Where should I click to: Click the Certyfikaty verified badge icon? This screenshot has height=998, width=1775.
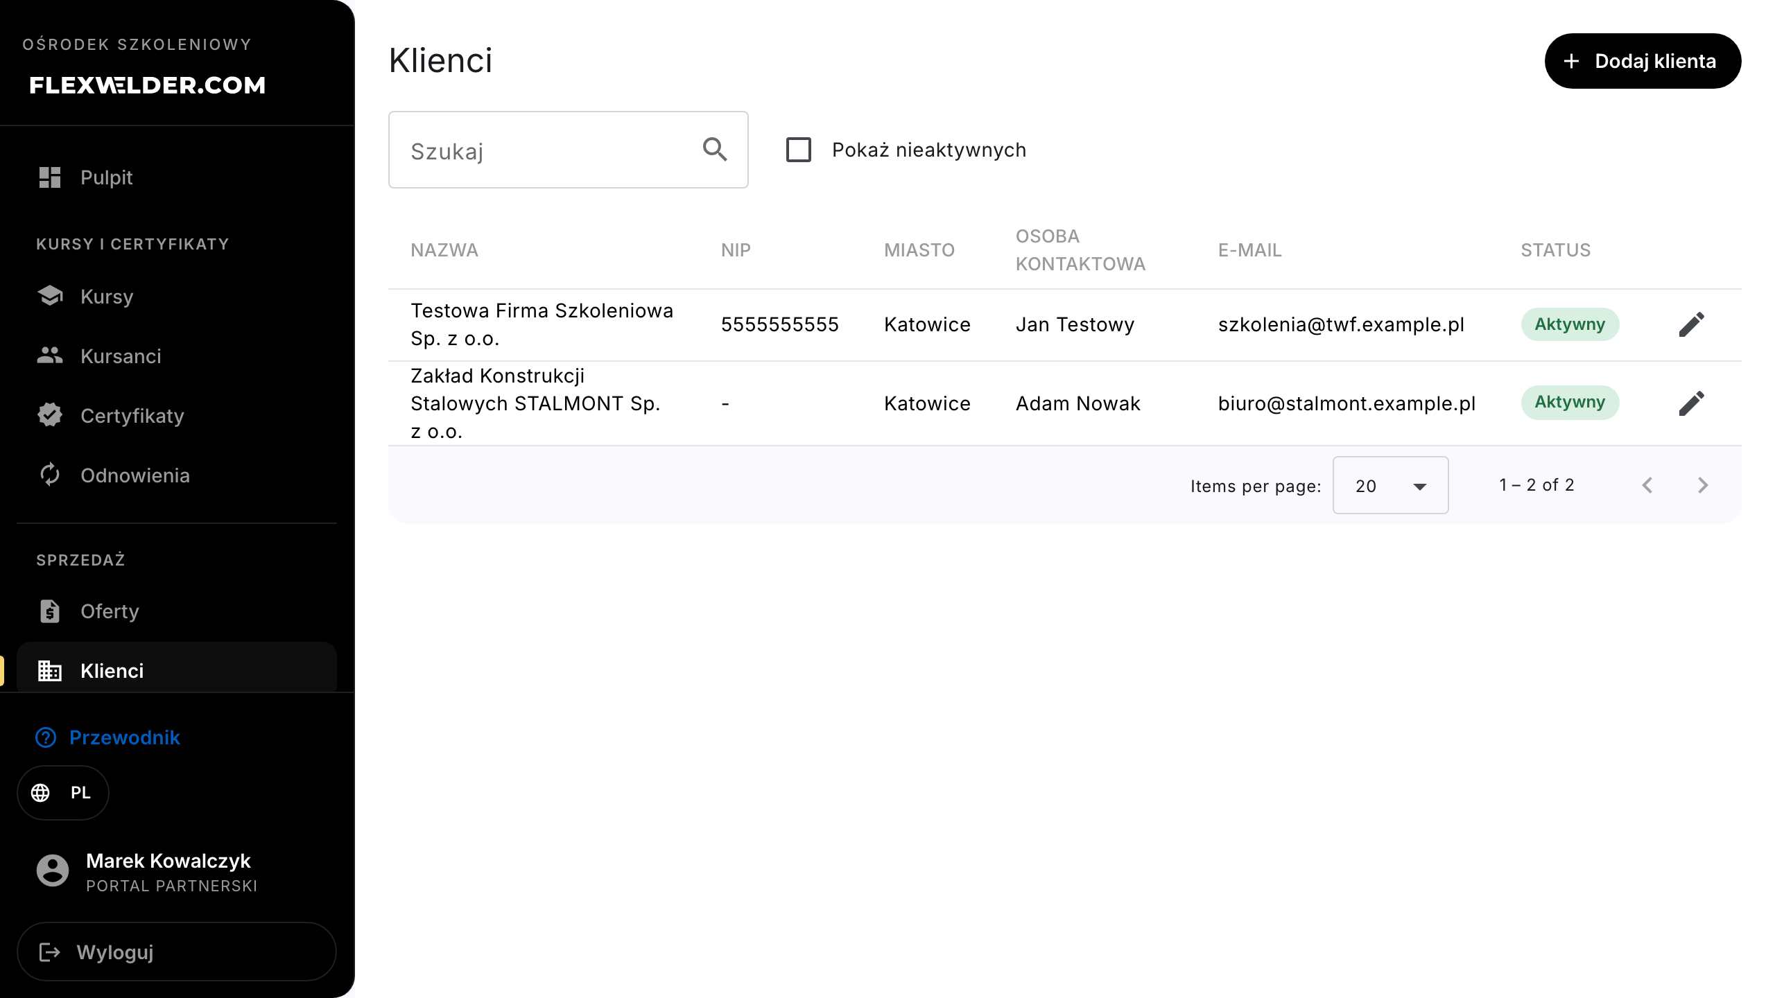(50, 415)
